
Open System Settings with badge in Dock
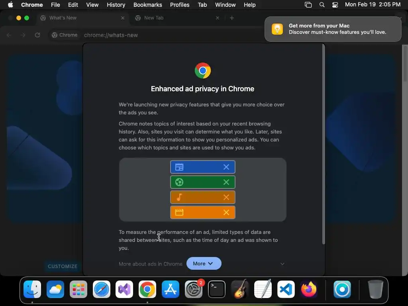(x=194, y=289)
